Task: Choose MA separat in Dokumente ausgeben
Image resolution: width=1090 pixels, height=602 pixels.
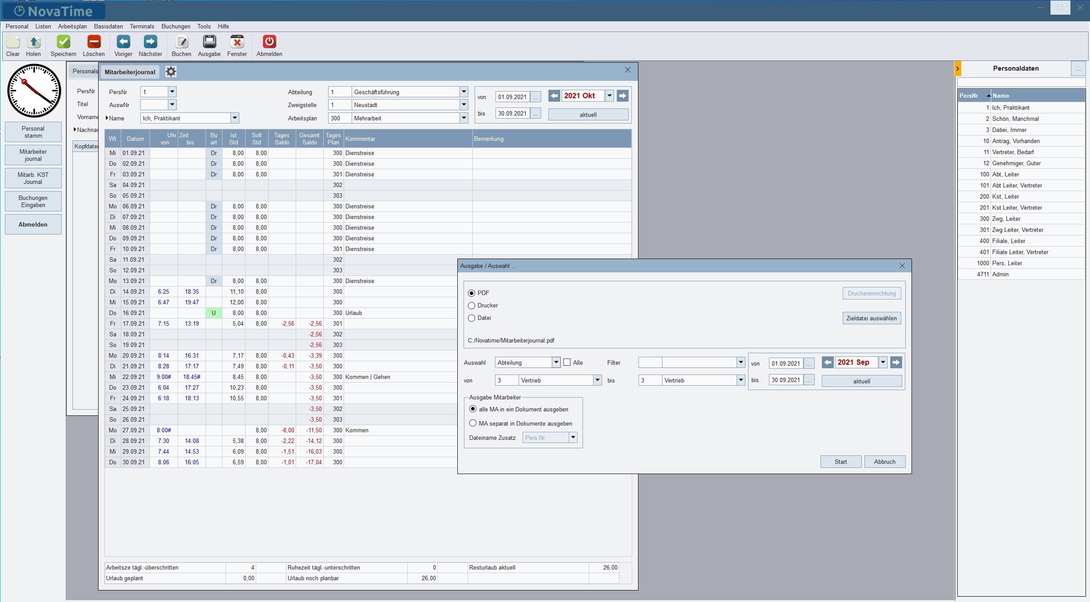Action: (x=473, y=423)
